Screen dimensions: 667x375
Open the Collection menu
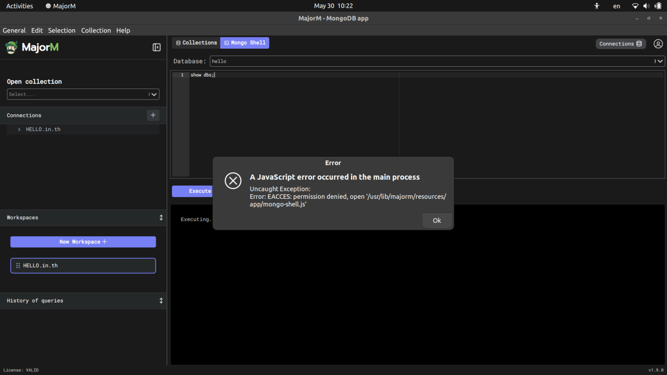coord(96,31)
